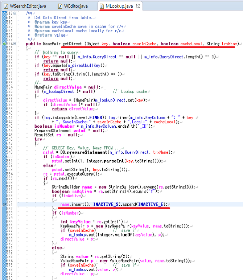Click the log.finer call
The width and height of the screenshot is (243, 280).
(x=119, y=118)
